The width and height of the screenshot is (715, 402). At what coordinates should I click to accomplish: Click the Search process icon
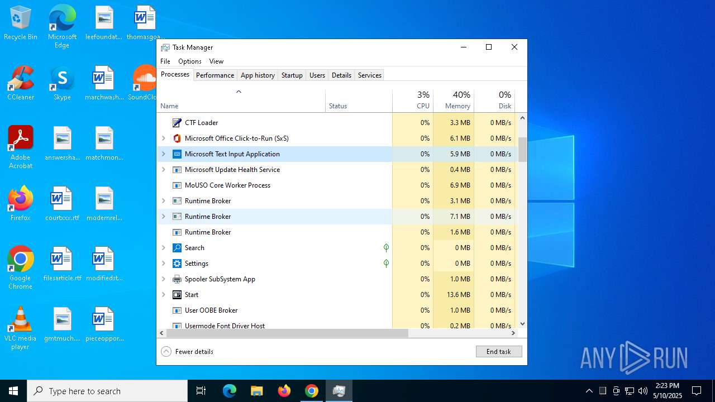(x=177, y=247)
